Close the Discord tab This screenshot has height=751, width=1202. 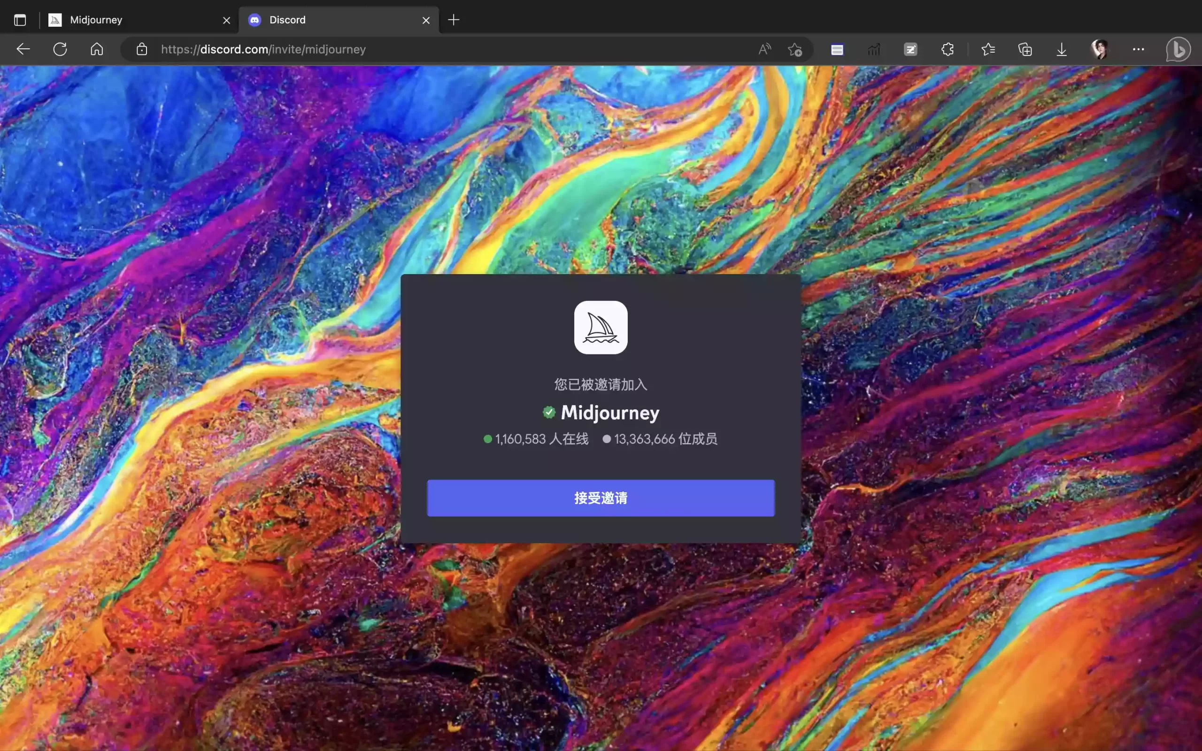426,20
